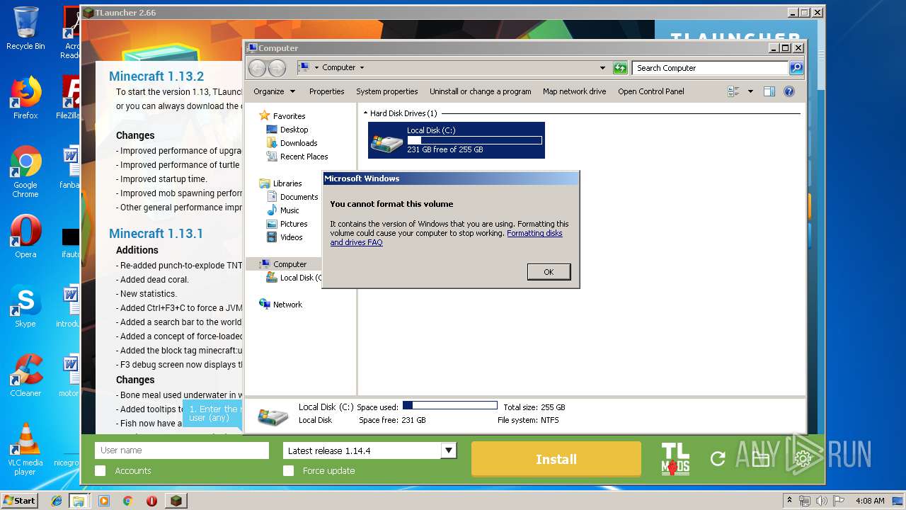Screen dimensions: 906x510
Task: Toggle the Accounts checkbox in TLauncher
Action: (101, 471)
